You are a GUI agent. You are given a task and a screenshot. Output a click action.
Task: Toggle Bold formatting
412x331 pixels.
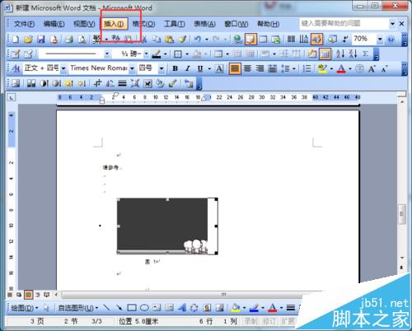[x=175, y=68]
